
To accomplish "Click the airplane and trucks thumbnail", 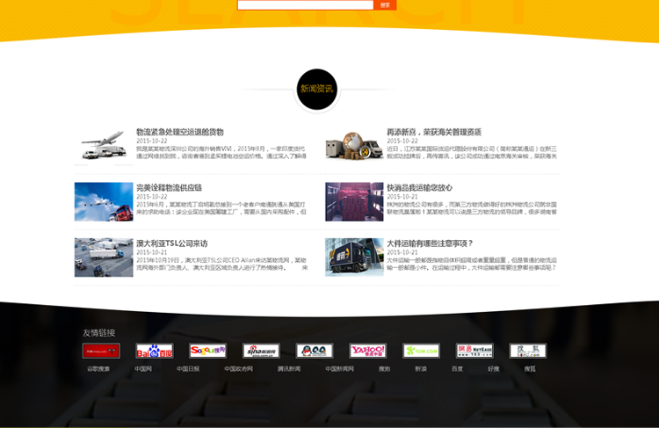I will [x=103, y=147].
